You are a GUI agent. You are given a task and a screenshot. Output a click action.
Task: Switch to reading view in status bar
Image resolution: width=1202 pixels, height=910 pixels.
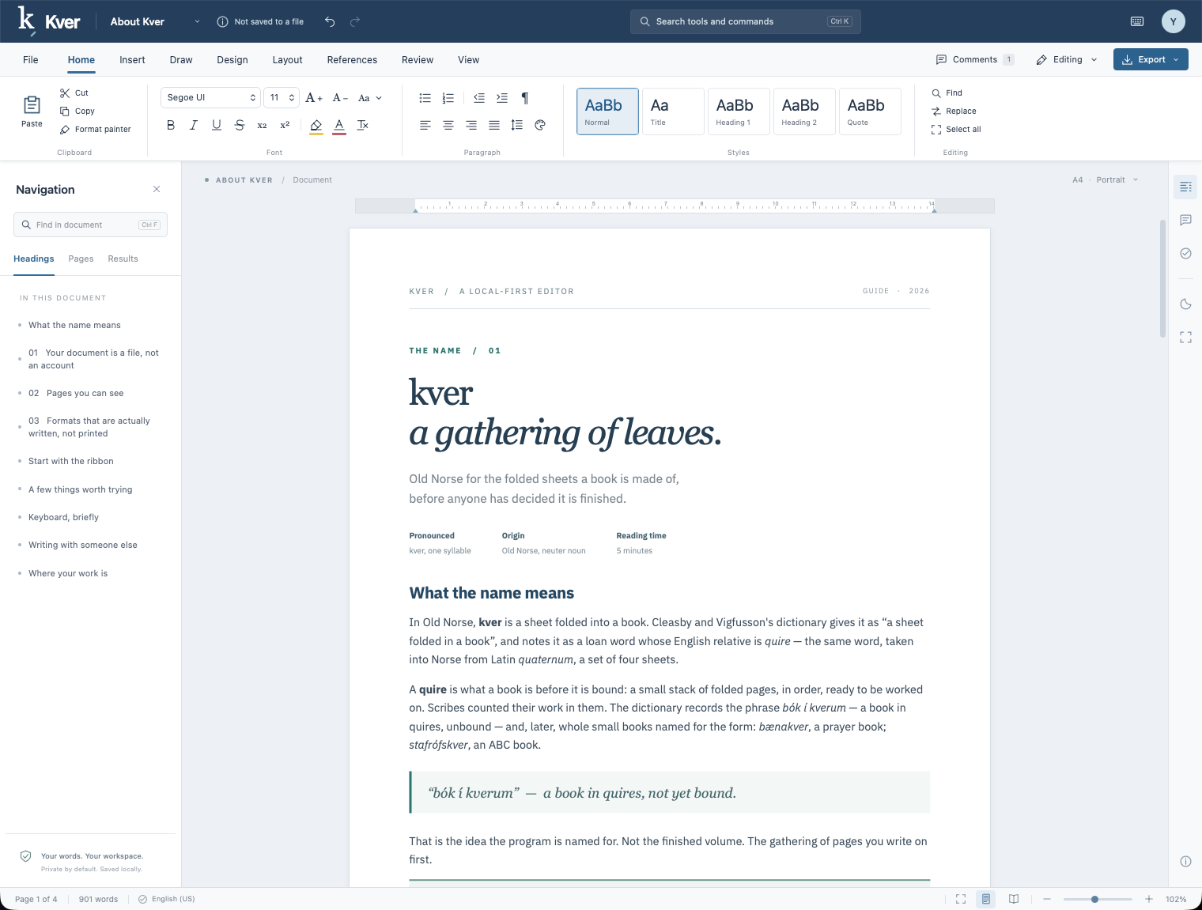1014,899
